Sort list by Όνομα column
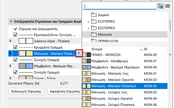 click(x=117, y=49)
